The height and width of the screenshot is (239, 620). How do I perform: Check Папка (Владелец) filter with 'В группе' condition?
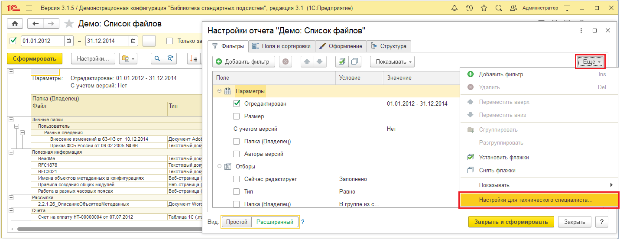tap(237, 204)
